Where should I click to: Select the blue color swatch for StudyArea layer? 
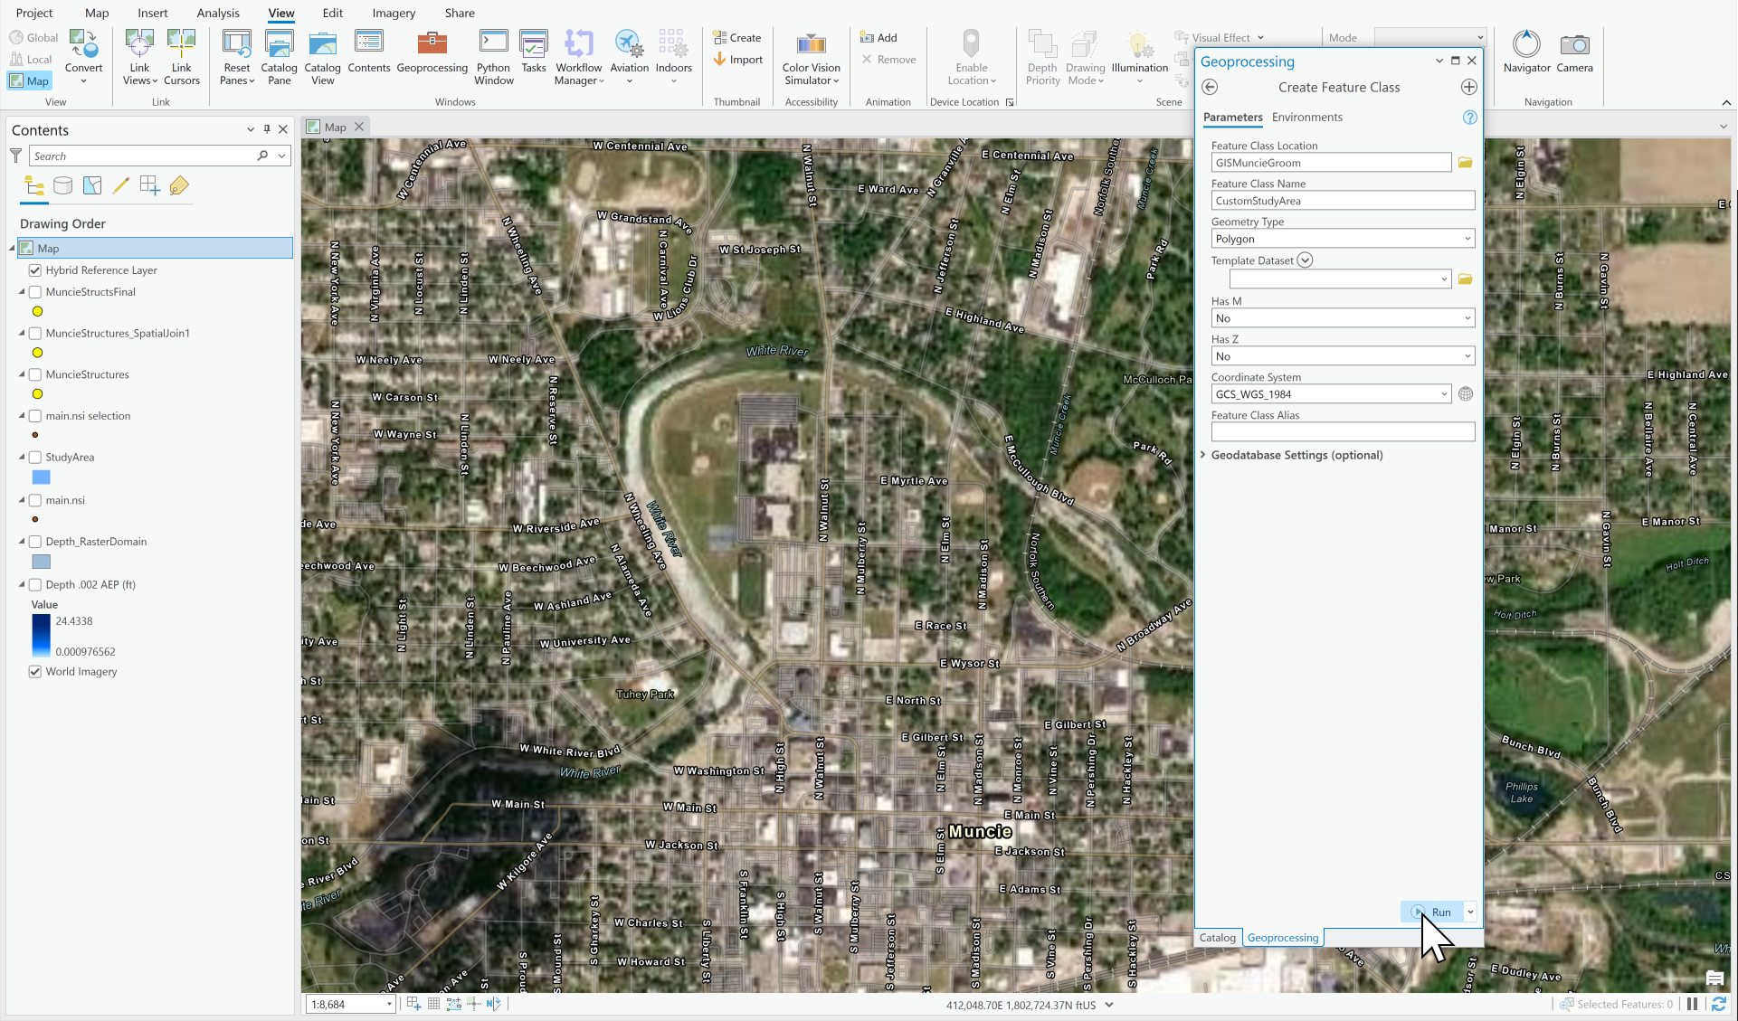pos(42,477)
